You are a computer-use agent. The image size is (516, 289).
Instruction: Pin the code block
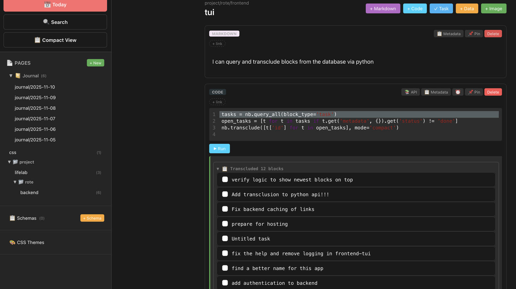pyautogui.click(x=474, y=92)
